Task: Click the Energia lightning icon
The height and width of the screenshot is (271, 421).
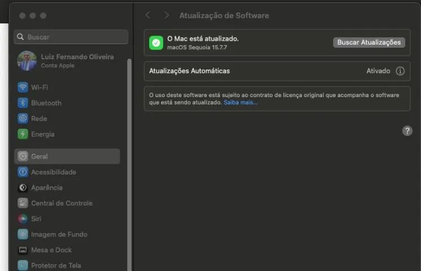Action: 23,134
